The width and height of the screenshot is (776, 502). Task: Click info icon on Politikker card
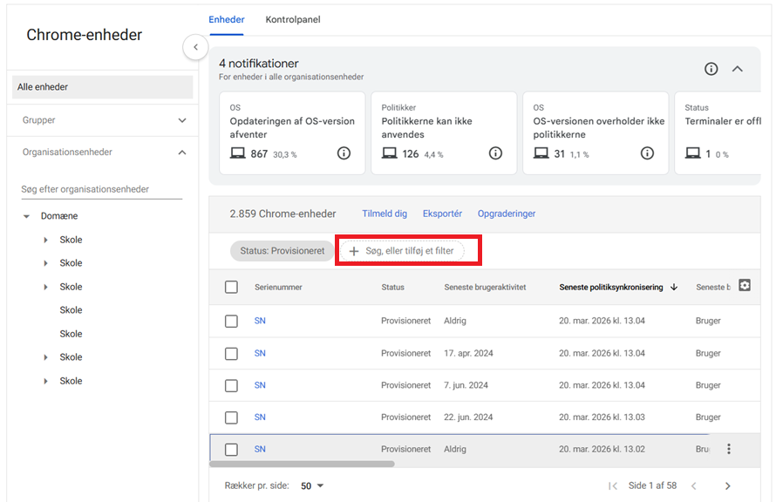point(495,153)
